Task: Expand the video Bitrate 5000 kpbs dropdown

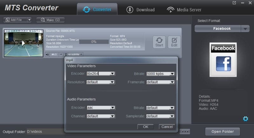Action: (172, 73)
